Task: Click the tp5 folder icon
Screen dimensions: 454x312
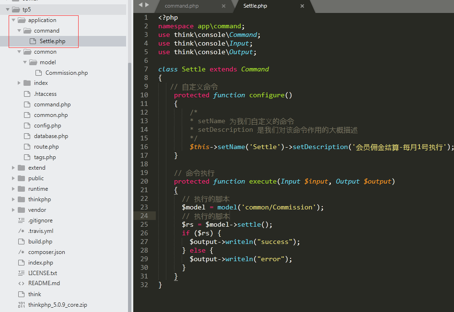Action: click(x=16, y=10)
